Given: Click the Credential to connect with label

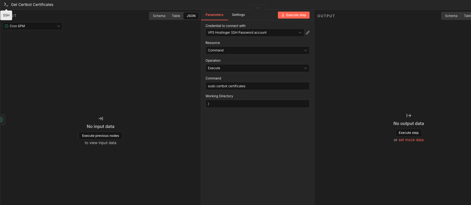Looking at the screenshot, I should click(225, 26).
